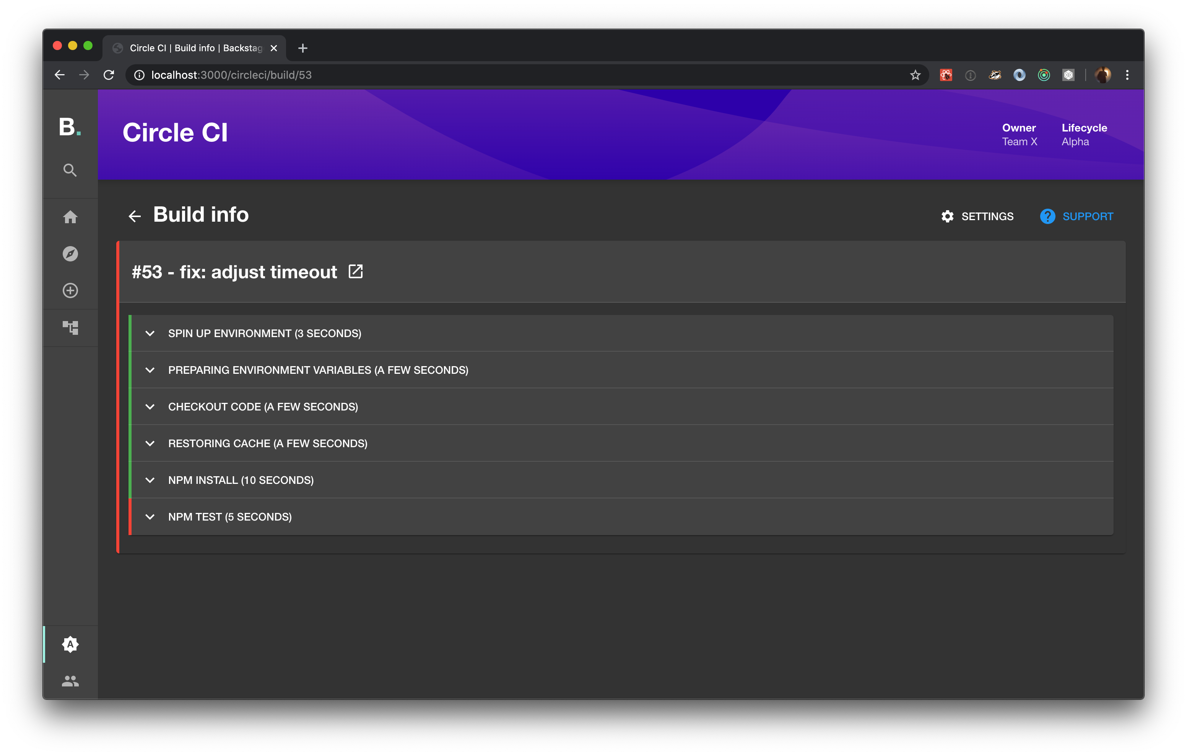Click the 'Team X' owner value

pyautogui.click(x=1020, y=142)
